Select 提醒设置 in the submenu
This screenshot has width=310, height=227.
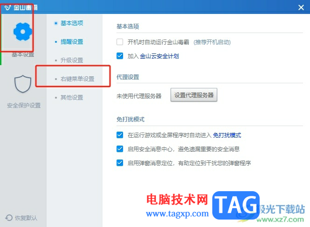pos(72,41)
